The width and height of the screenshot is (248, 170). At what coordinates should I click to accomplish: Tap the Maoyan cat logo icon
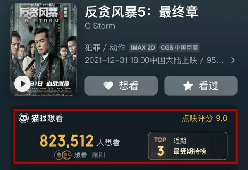coord(24,118)
